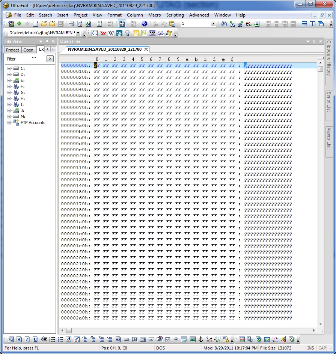
Task: Click the Yahoo search icon
Action: click(103, 33)
